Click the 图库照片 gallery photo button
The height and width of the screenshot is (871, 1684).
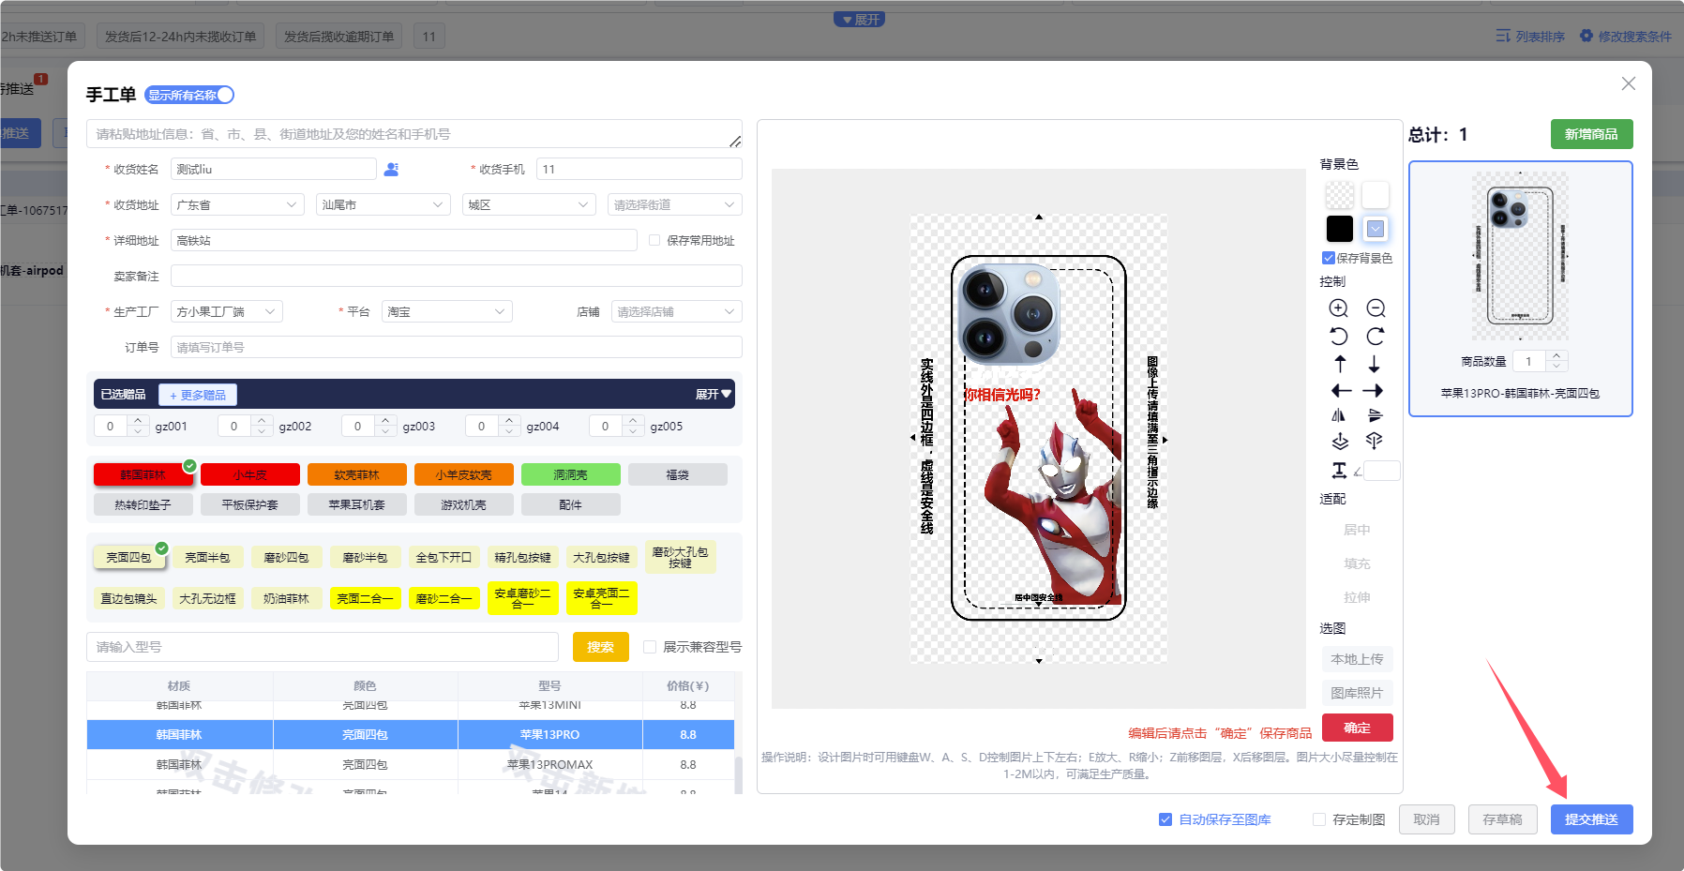pyautogui.click(x=1357, y=693)
